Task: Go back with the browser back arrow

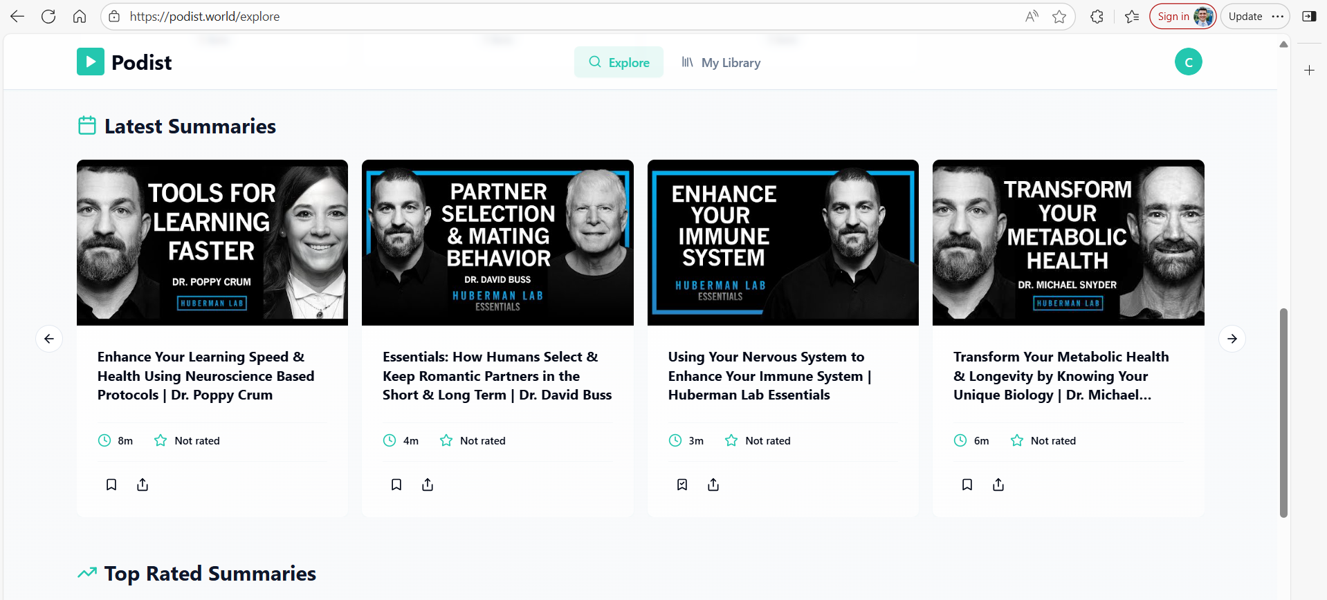Action: (x=17, y=17)
